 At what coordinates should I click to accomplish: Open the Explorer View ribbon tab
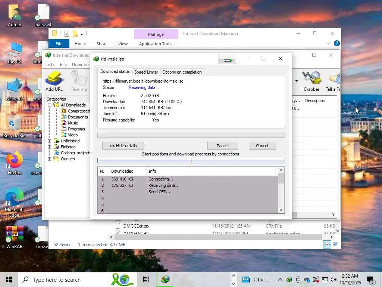coord(123,44)
